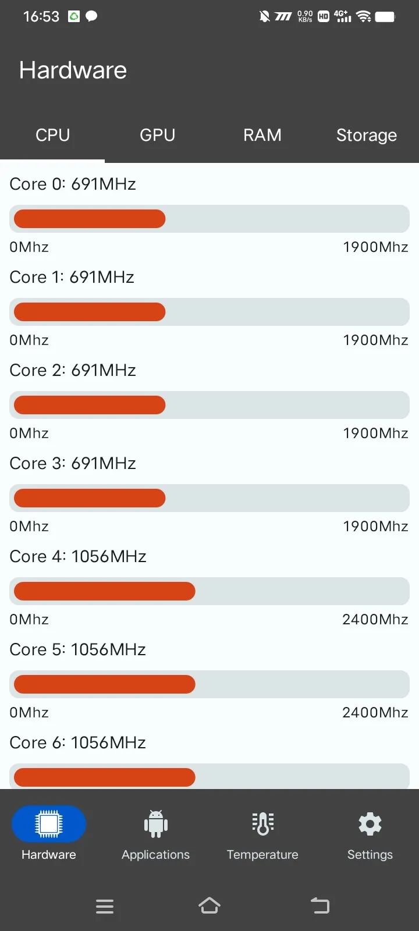The height and width of the screenshot is (931, 419).
Task: Tap the Temperature thermometer icon
Action: point(262,823)
